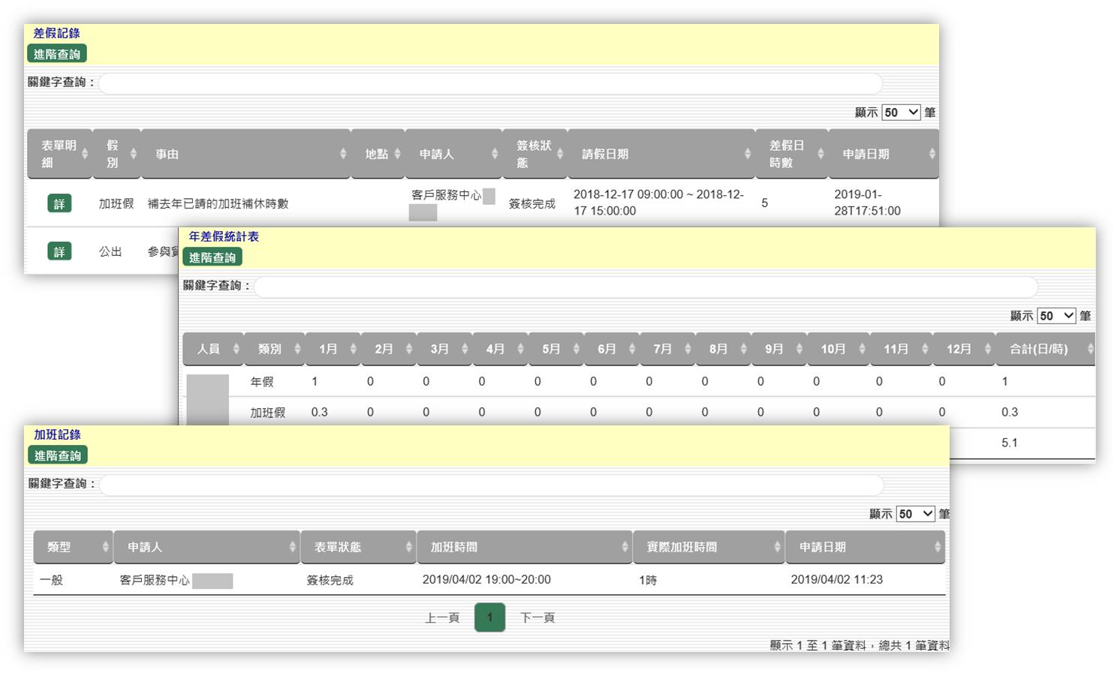Go to 上一頁 in overtime records
Viewport: 1120px width, 676px height.
(x=442, y=617)
